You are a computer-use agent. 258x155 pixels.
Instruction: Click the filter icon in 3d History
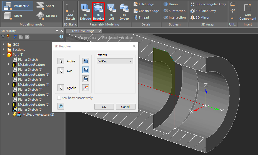click(3, 37)
